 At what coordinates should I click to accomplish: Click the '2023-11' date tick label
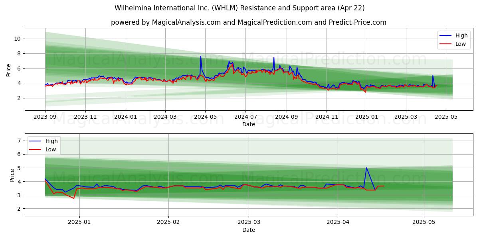pyautogui.click(x=85, y=117)
